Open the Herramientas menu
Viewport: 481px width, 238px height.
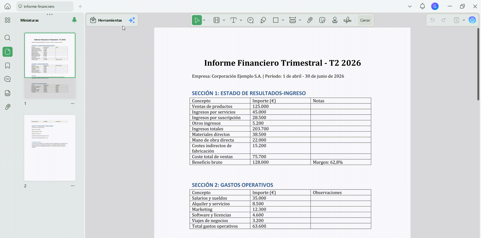tap(106, 20)
